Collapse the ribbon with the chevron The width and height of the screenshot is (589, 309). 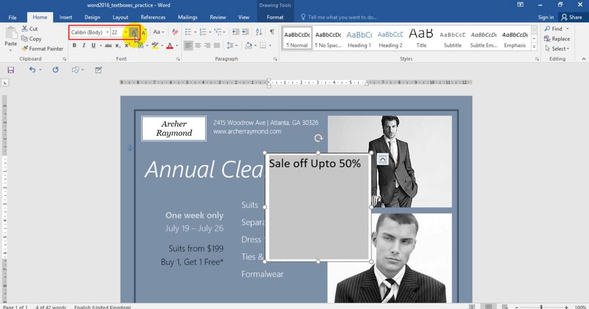click(584, 59)
